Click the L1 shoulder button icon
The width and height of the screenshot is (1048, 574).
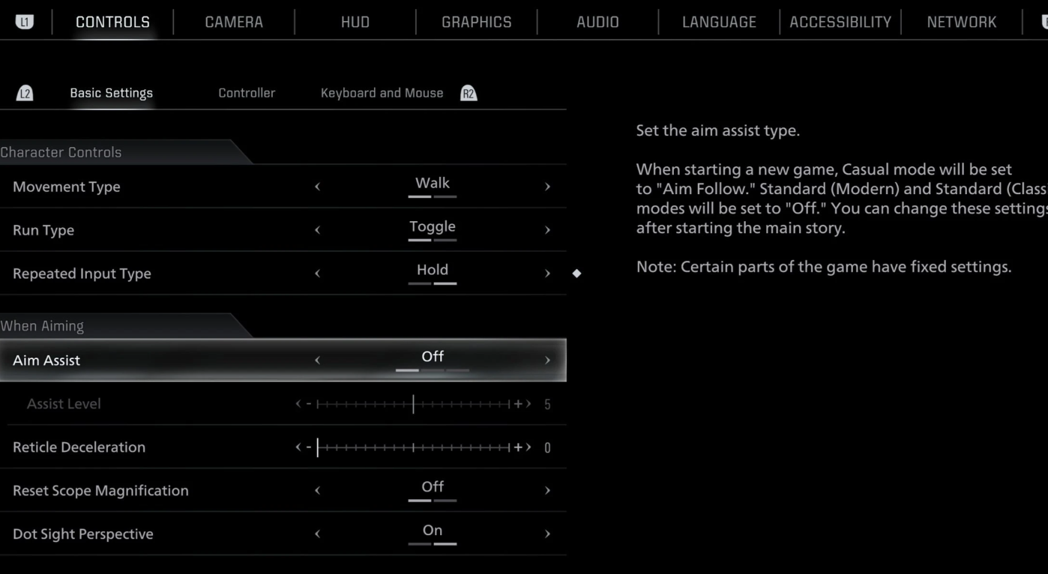click(x=25, y=22)
